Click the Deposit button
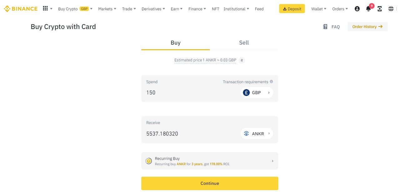 click(292, 9)
